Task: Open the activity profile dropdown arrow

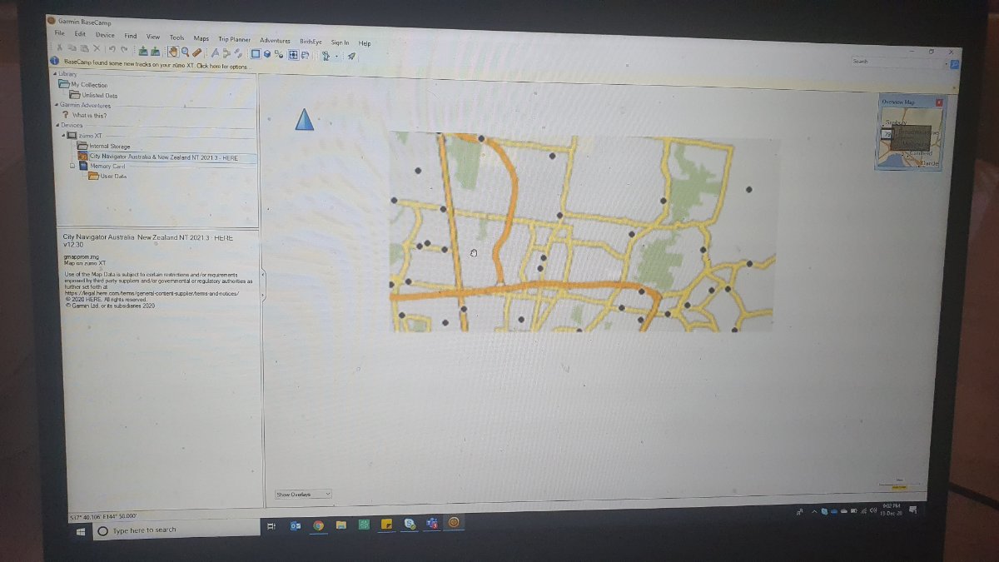Action: 336,57
